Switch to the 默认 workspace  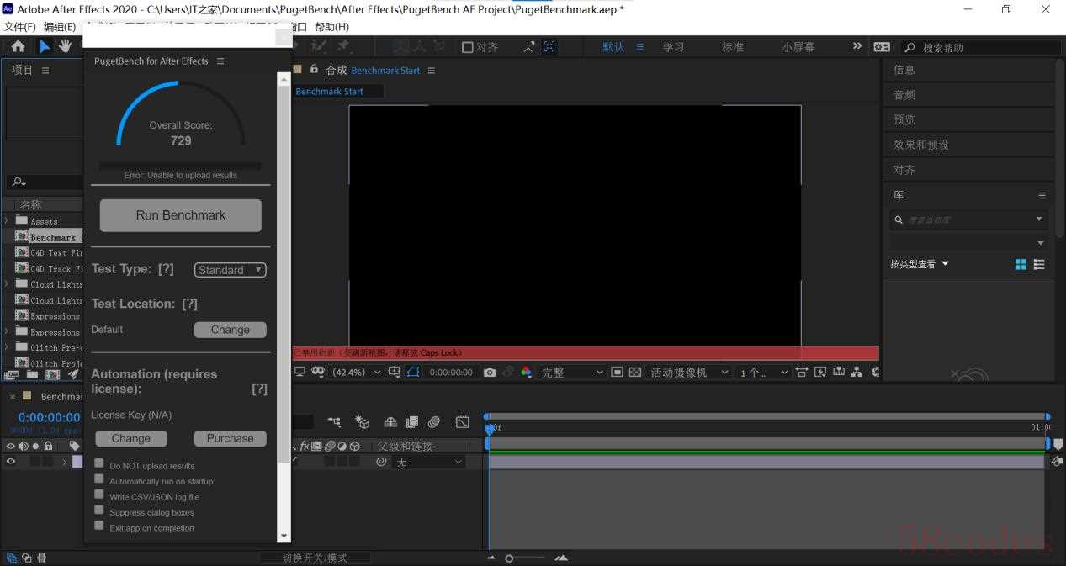click(x=613, y=47)
